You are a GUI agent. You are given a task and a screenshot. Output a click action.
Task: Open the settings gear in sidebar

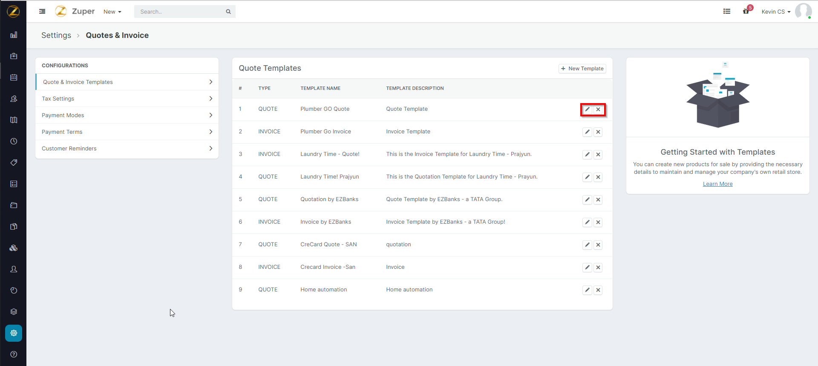click(x=14, y=333)
